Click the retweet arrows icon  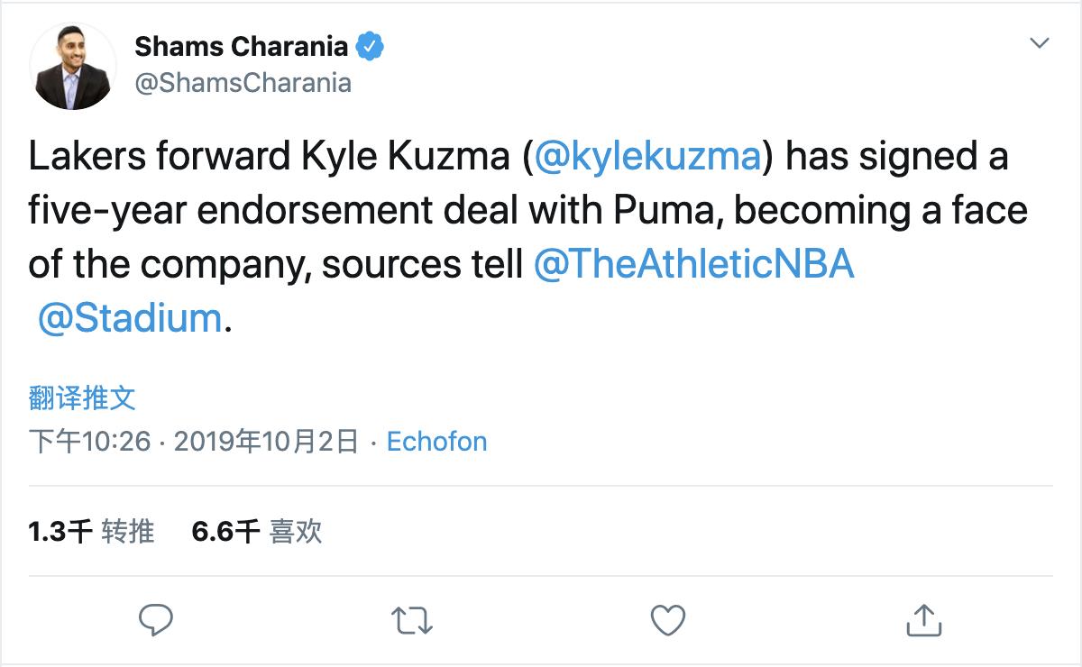click(x=413, y=619)
